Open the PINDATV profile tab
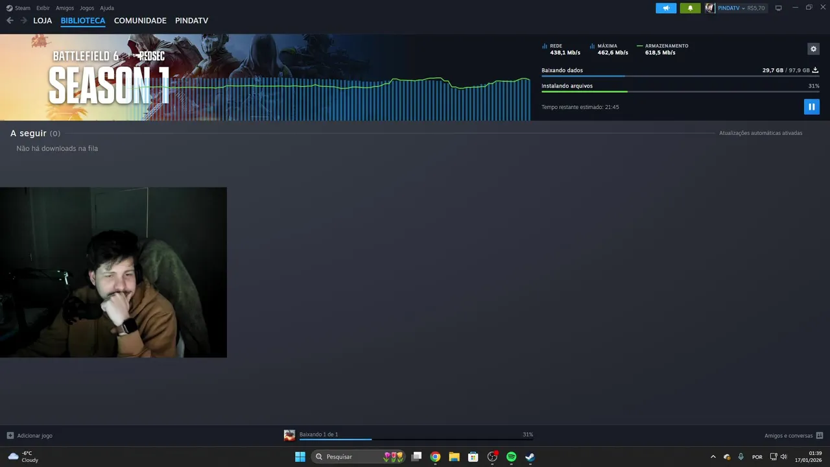 (x=191, y=21)
